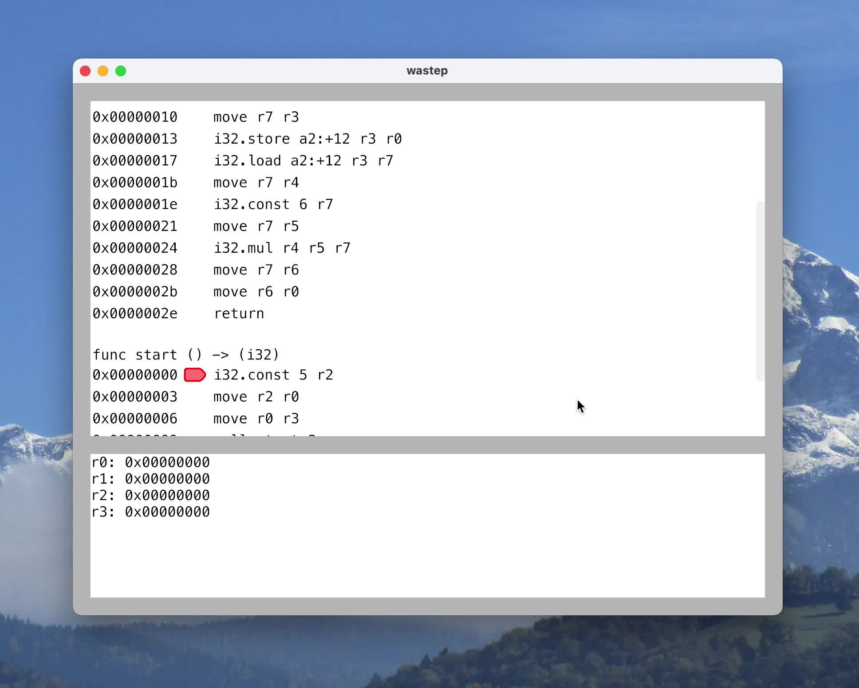Click the yellow minimize window button

click(103, 71)
